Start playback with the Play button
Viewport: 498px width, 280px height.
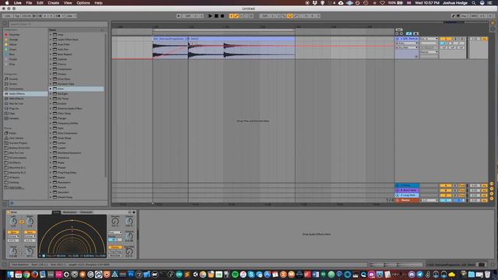click(x=210, y=16)
